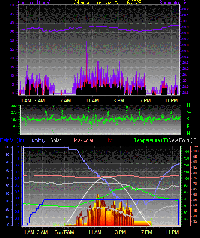Click the 24 hour graph date title
Screen dimensions: 200x238
[x=108, y=2]
